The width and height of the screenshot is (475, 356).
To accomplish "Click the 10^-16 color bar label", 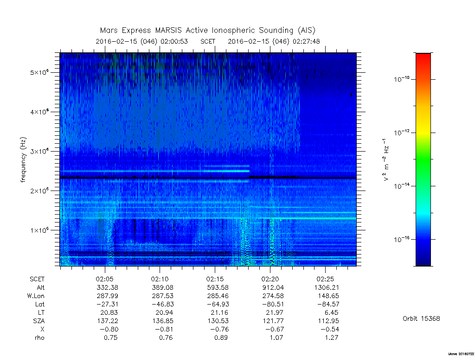I will (401, 240).
